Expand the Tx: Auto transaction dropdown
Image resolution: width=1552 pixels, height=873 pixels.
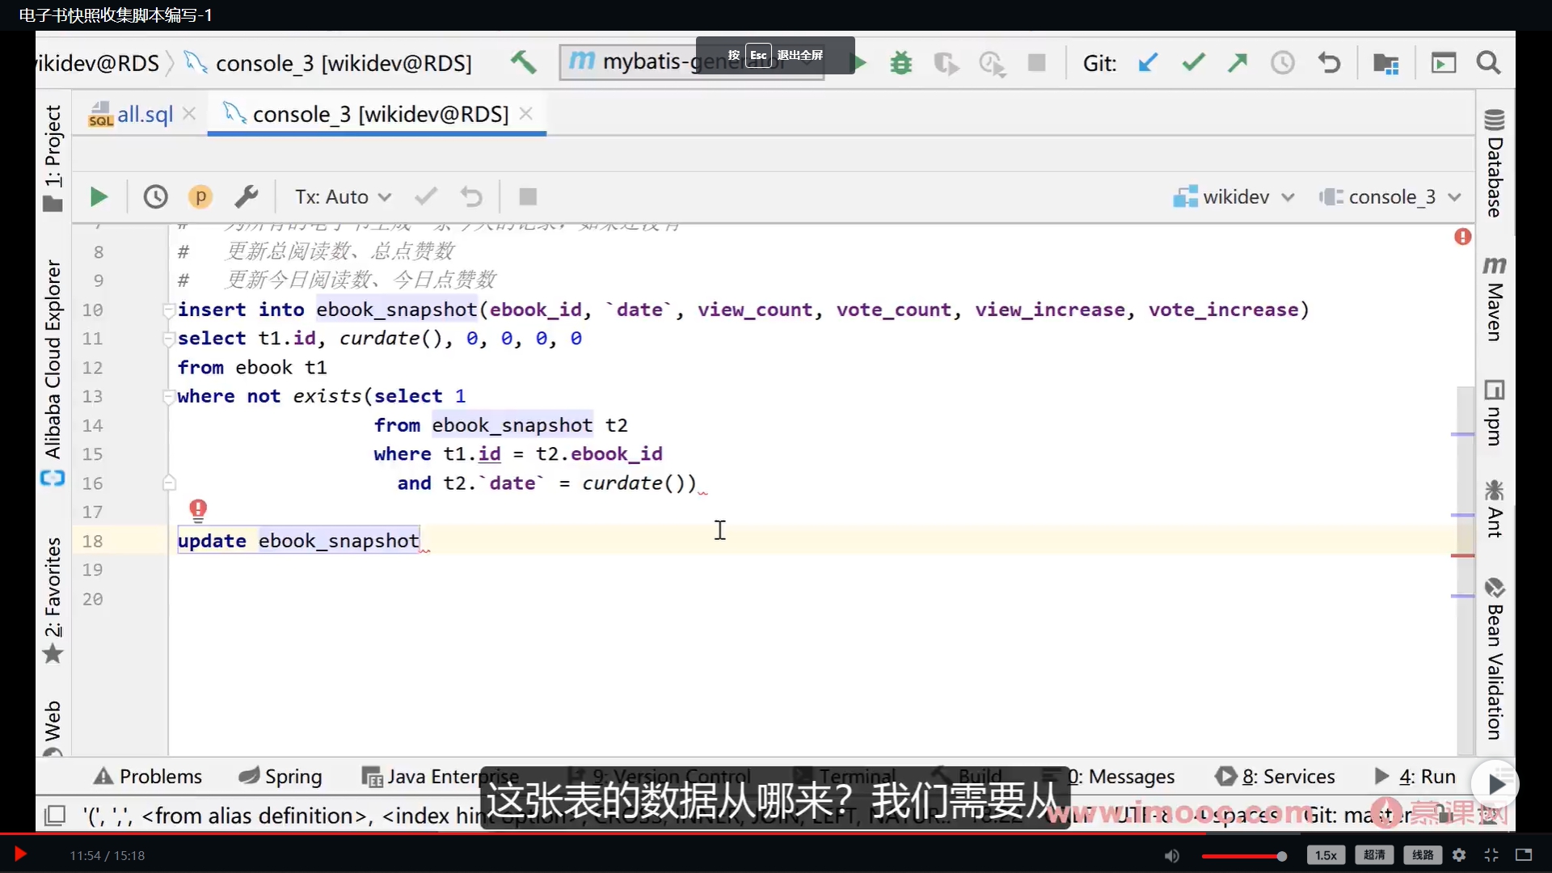coord(343,197)
